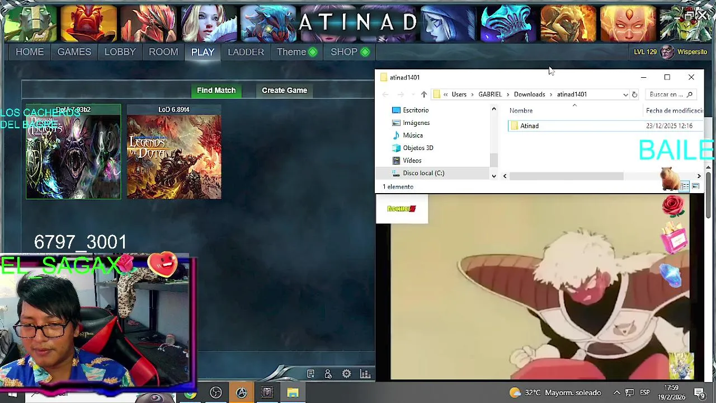The image size is (716, 403).
Task: Select Música in the navigation pane
Action: (x=413, y=135)
